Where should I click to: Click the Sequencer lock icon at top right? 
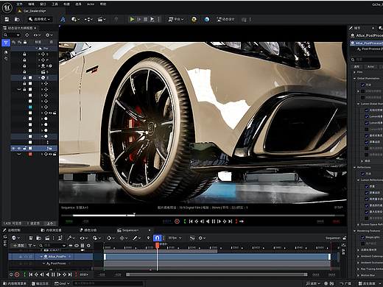click(345, 238)
